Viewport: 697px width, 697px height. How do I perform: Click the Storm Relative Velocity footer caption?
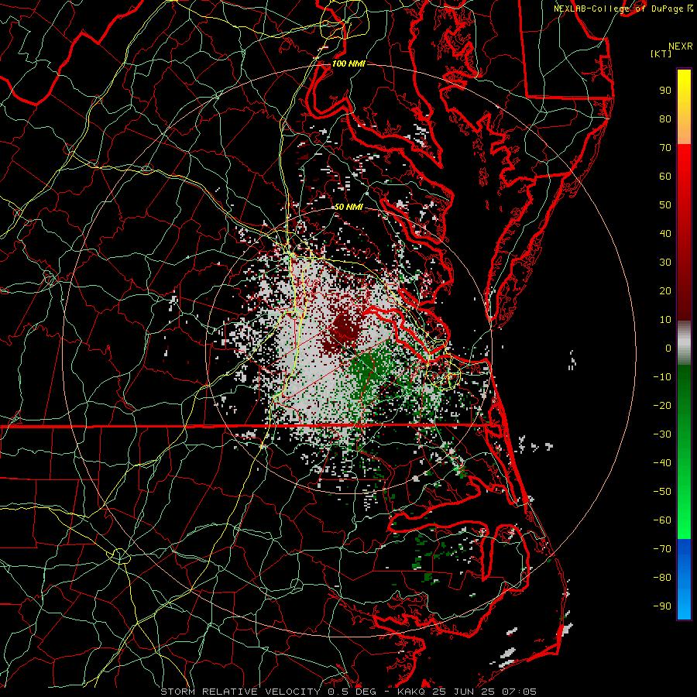[348, 692]
